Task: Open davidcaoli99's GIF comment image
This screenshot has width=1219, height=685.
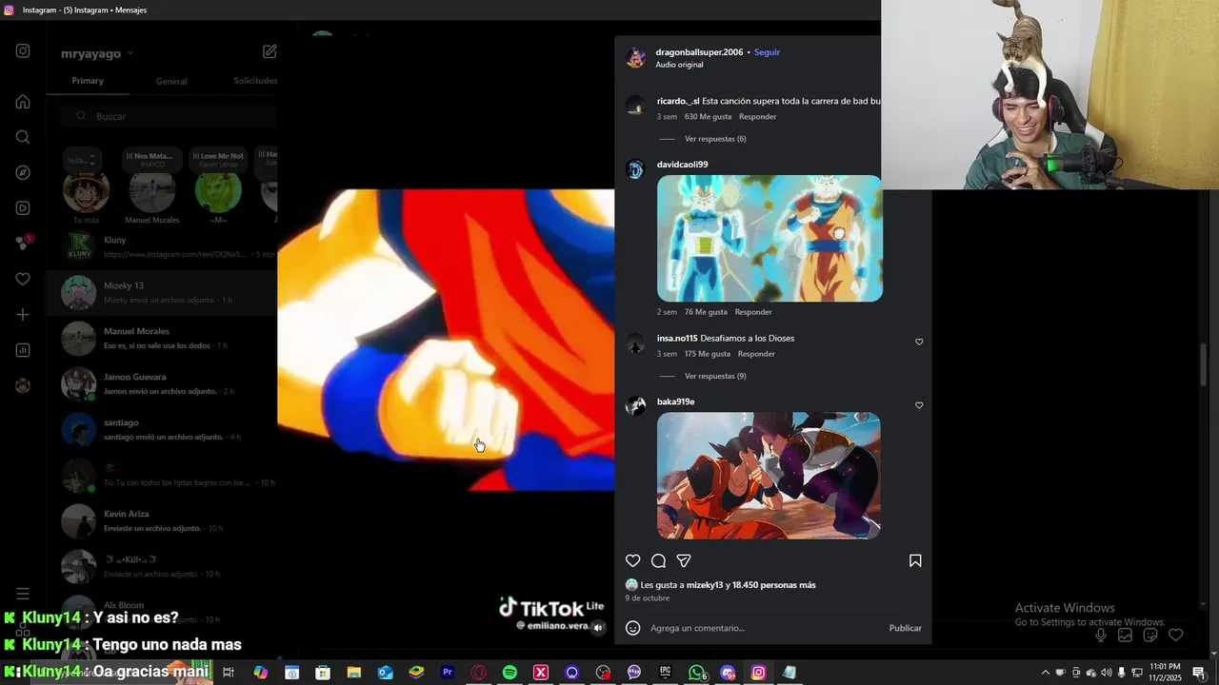Action: coord(769,238)
